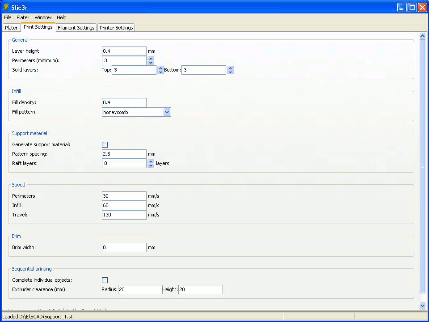Open the Plater menu

[x=23, y=17]
